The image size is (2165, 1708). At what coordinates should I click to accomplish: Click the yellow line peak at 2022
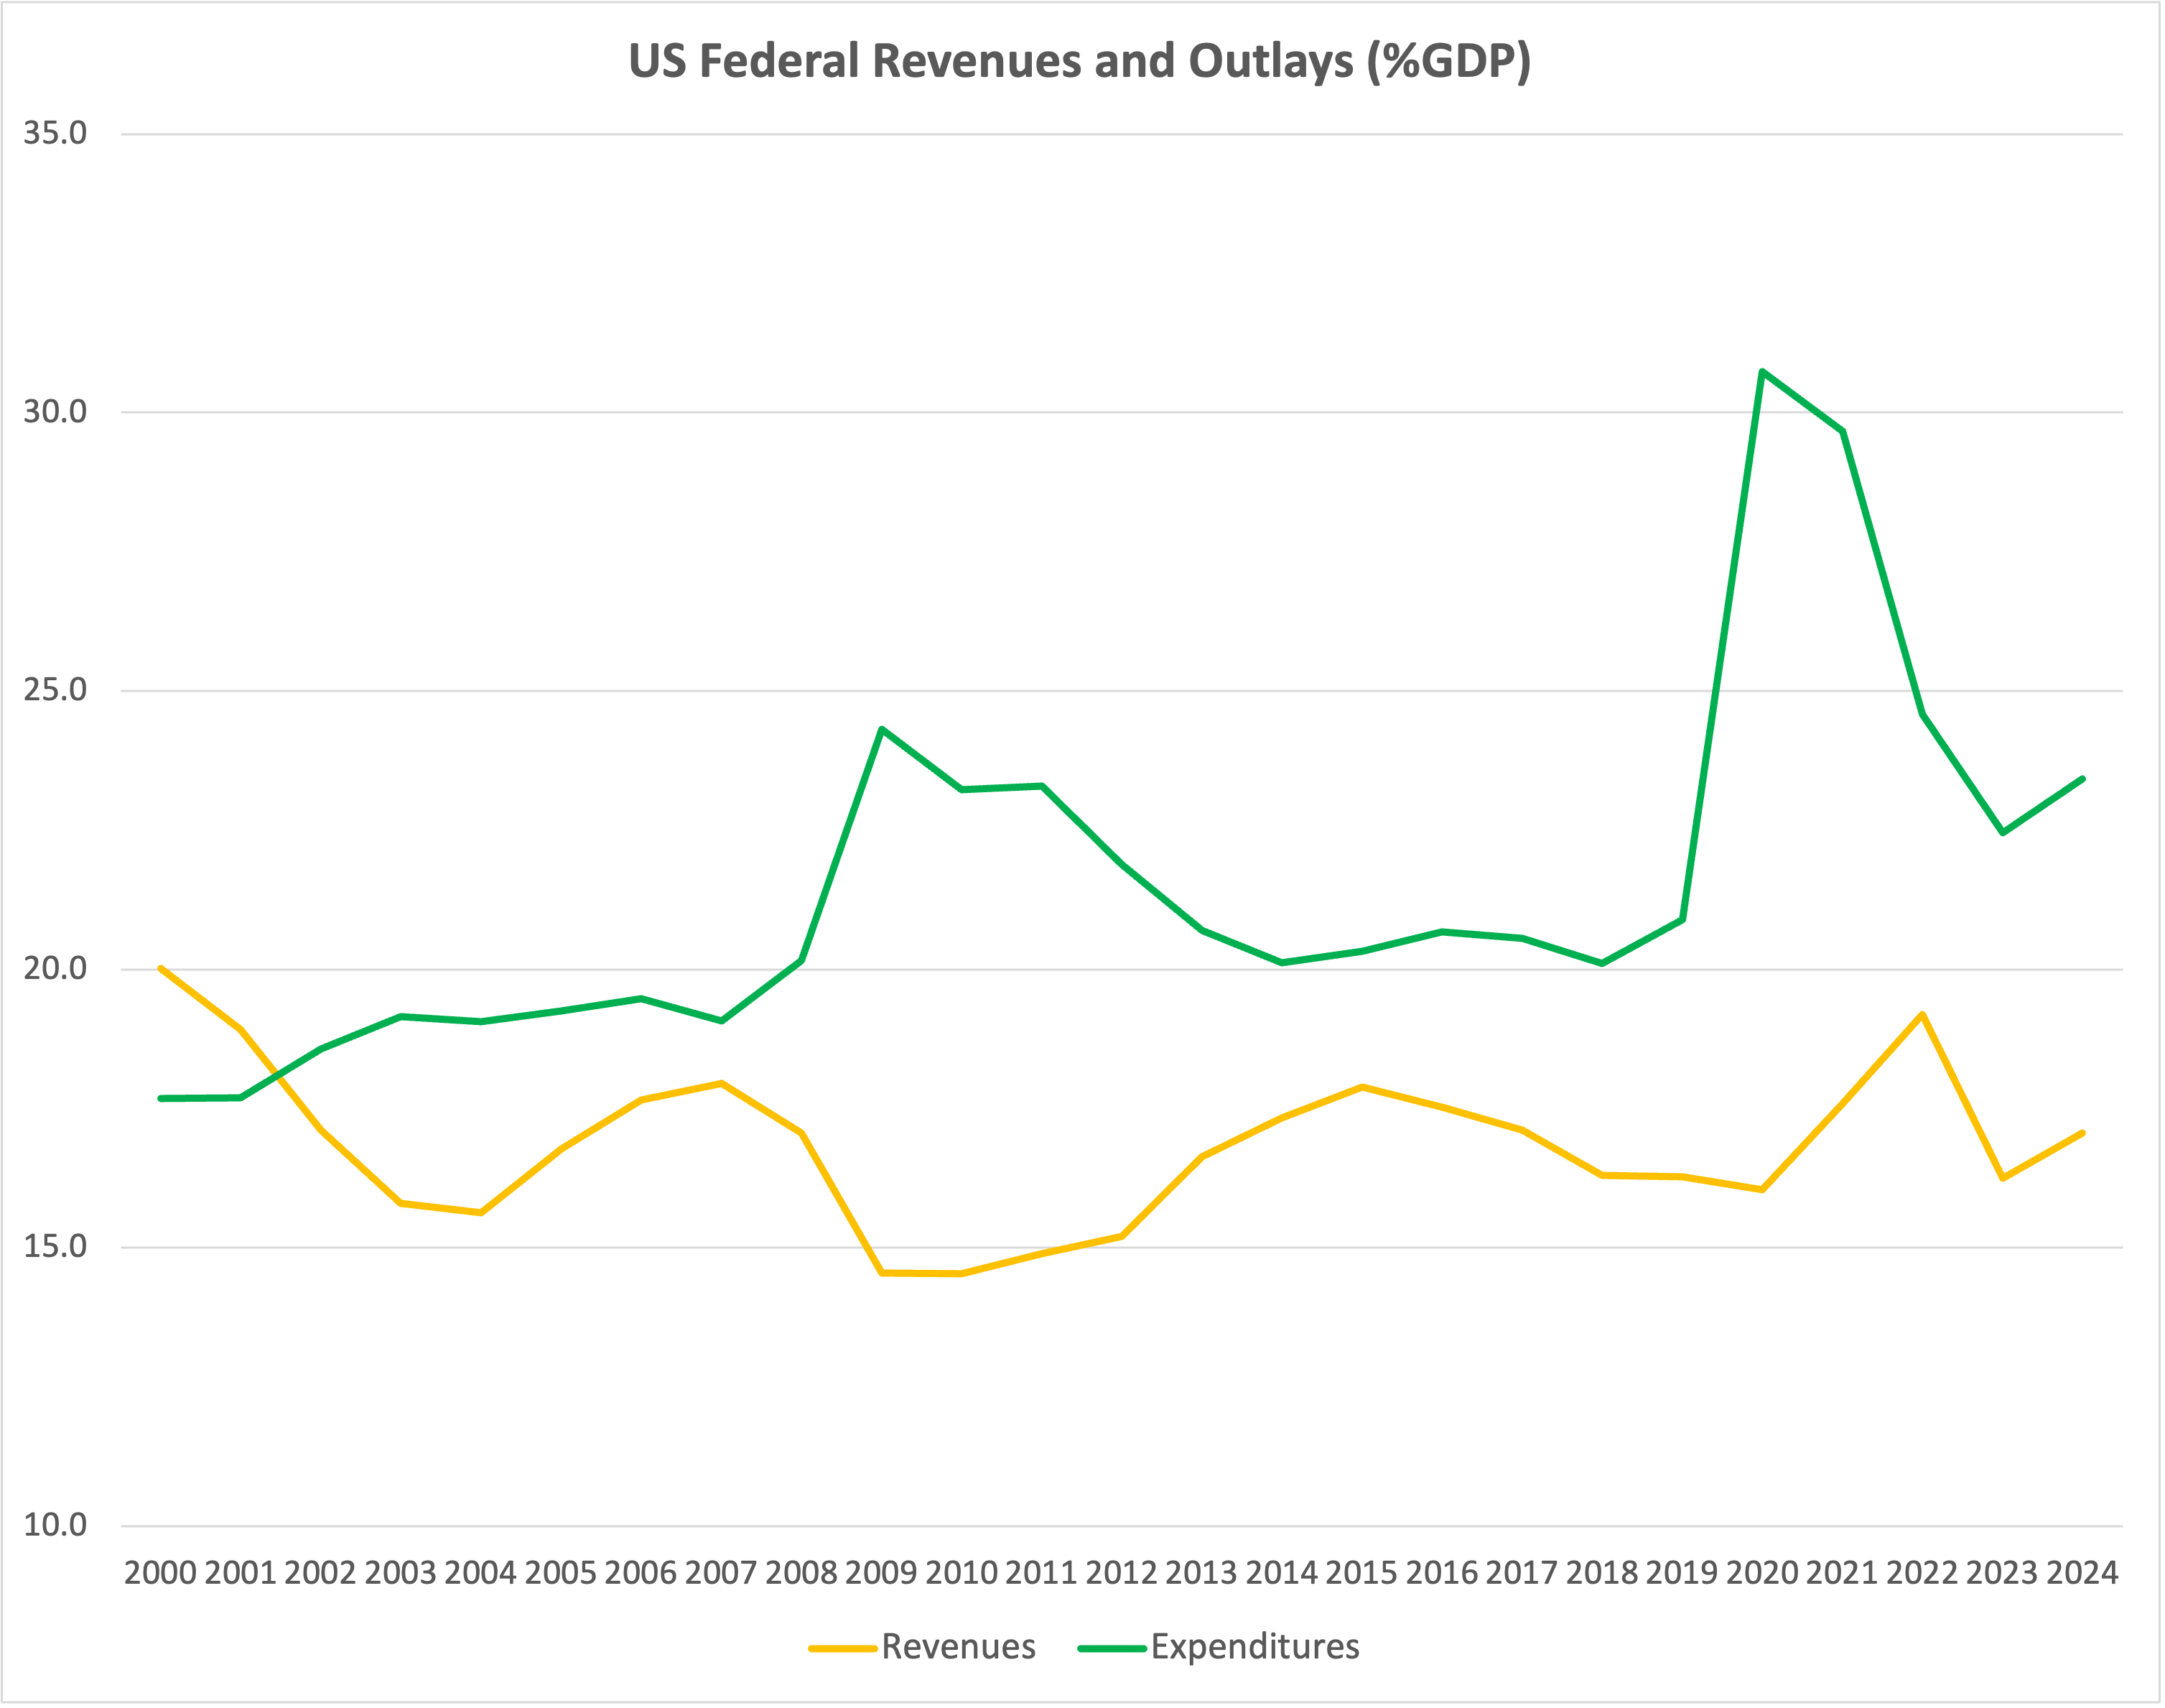1922,1015
